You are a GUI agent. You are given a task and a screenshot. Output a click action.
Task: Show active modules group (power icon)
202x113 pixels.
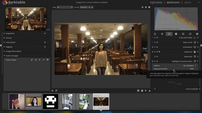[155, 34]
